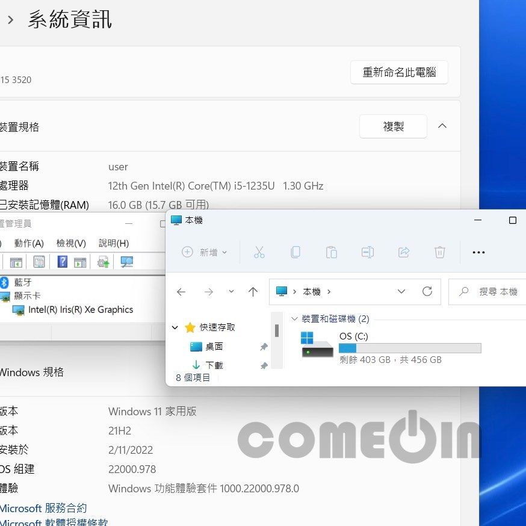Click 本機 in the address bar path
Screen dimensions: 526x526
pyautogui.click(x=312, y=291)
